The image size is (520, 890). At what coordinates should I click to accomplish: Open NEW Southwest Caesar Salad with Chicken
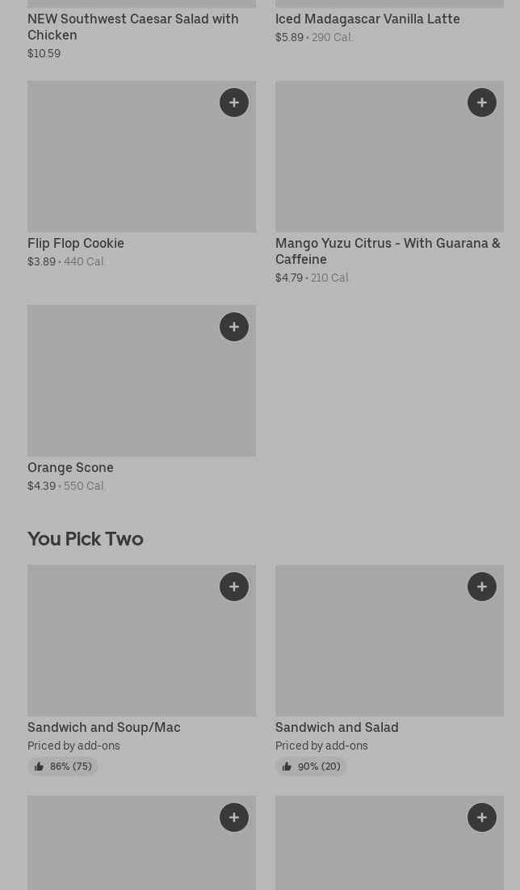click(x=133, y=27)
